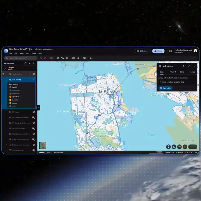The width and height of the screenshot is (201, 201).
Task: Open the Add menu
Action: (x=28, y=53)
